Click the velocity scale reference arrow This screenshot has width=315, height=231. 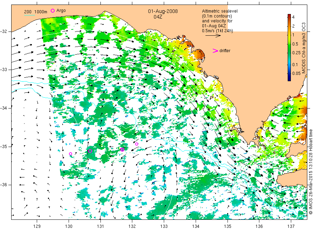(x=213, y=36)
